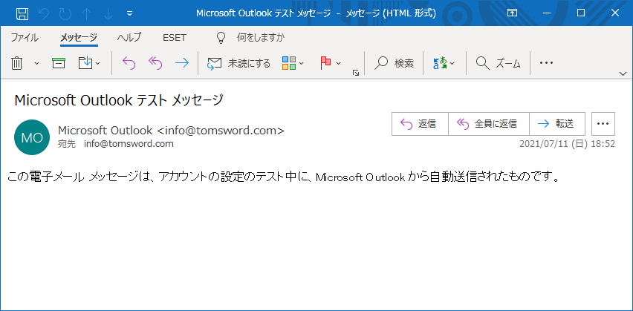Click the 全員に返信 button

coord(488,124)
